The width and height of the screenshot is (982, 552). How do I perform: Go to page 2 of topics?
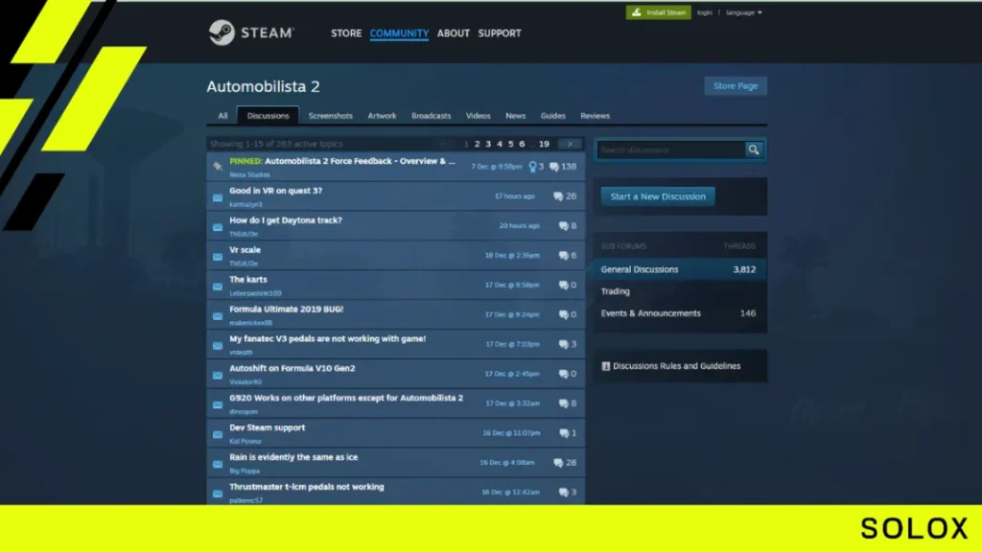tap(478, 144)
